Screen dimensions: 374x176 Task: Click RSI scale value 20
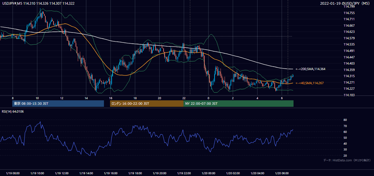point(345,155)
